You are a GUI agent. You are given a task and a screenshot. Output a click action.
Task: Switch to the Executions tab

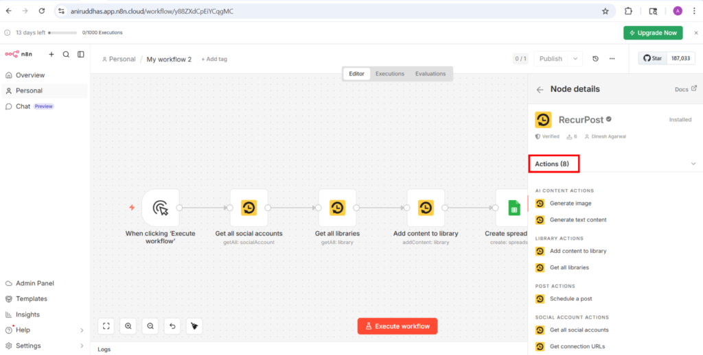390,74
